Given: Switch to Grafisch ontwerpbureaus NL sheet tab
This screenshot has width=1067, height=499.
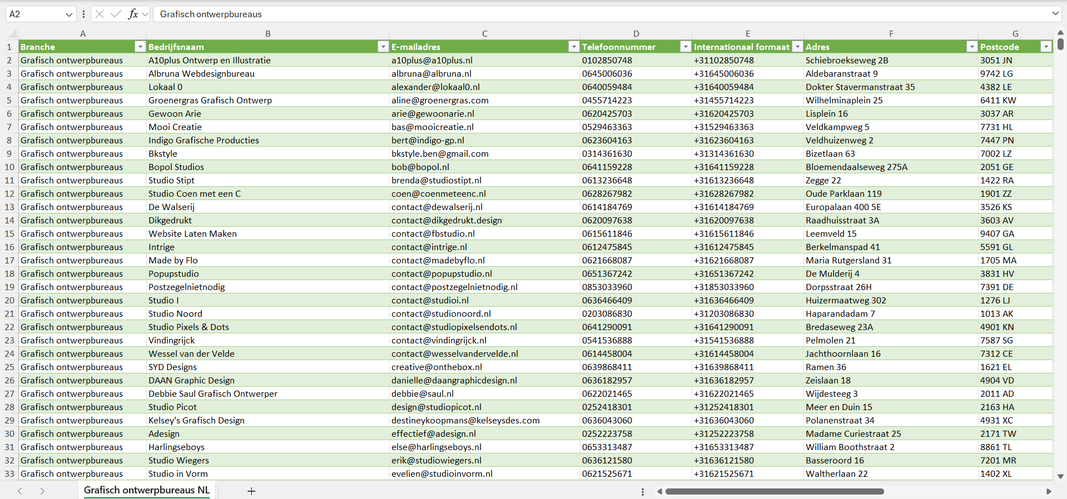Looking at the screenshot, I should pyautogui.click(x=147, y=490).
